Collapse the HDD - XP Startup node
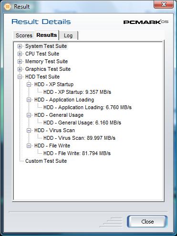Screen dimensions: 177x236 [29, 84]
